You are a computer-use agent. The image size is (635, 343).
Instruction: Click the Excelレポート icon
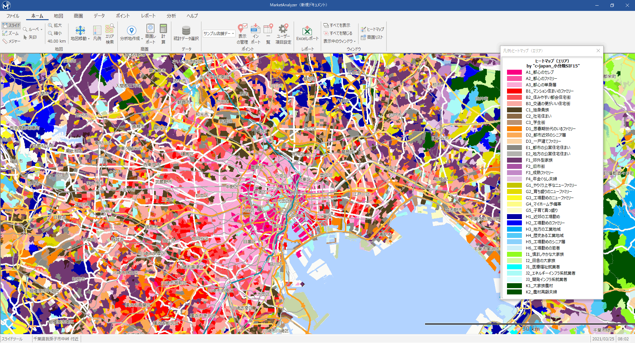(307, 30)
